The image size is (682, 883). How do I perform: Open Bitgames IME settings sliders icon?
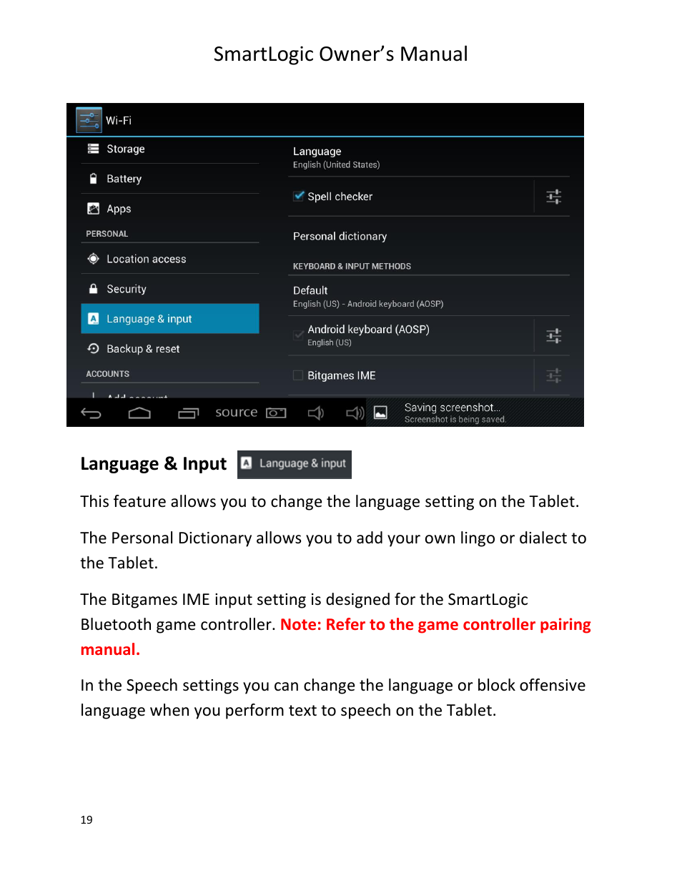[x=553, y=375]
